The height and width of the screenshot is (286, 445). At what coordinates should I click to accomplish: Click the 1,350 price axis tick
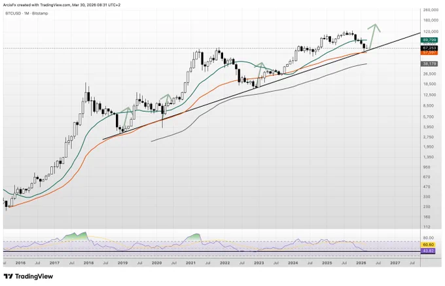428,157
